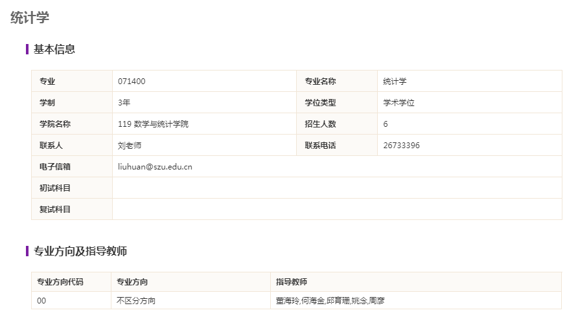This screenshot has width=578, height=319.
Task: Click email liuhuan@szu.edu.cn
Action: [x=155, y=167]
